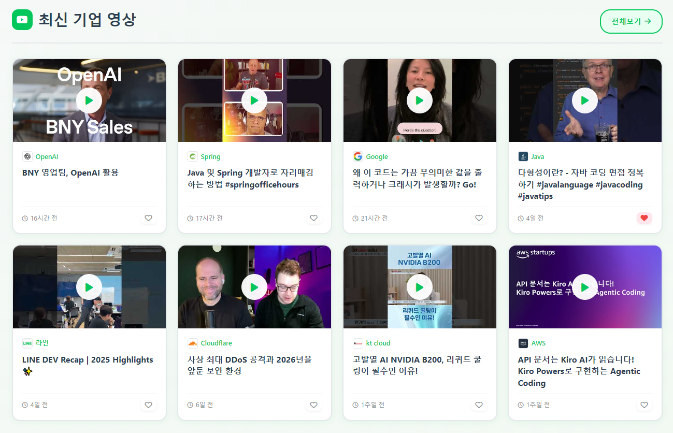Open title 'Java 및 Spring 개발자로 자리매김하는 방법'
The width and height of the screenshot is (673, 433).
click(x=250, y=179)
